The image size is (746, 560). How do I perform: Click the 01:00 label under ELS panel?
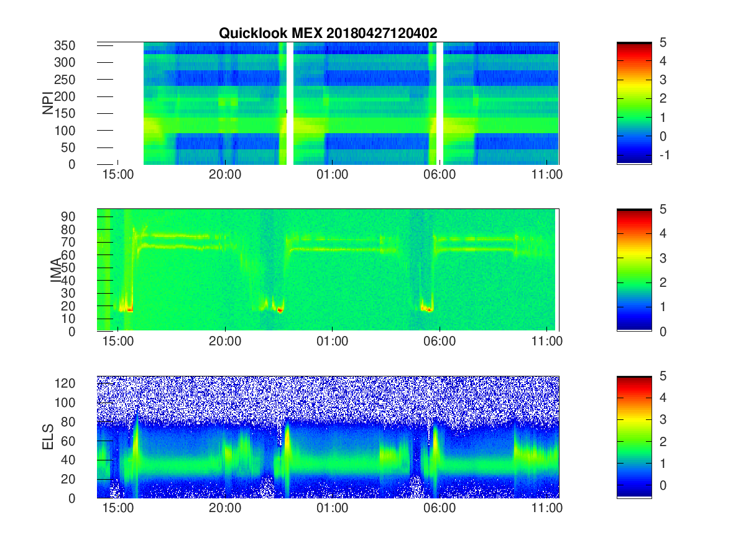[x=333, y=509]
